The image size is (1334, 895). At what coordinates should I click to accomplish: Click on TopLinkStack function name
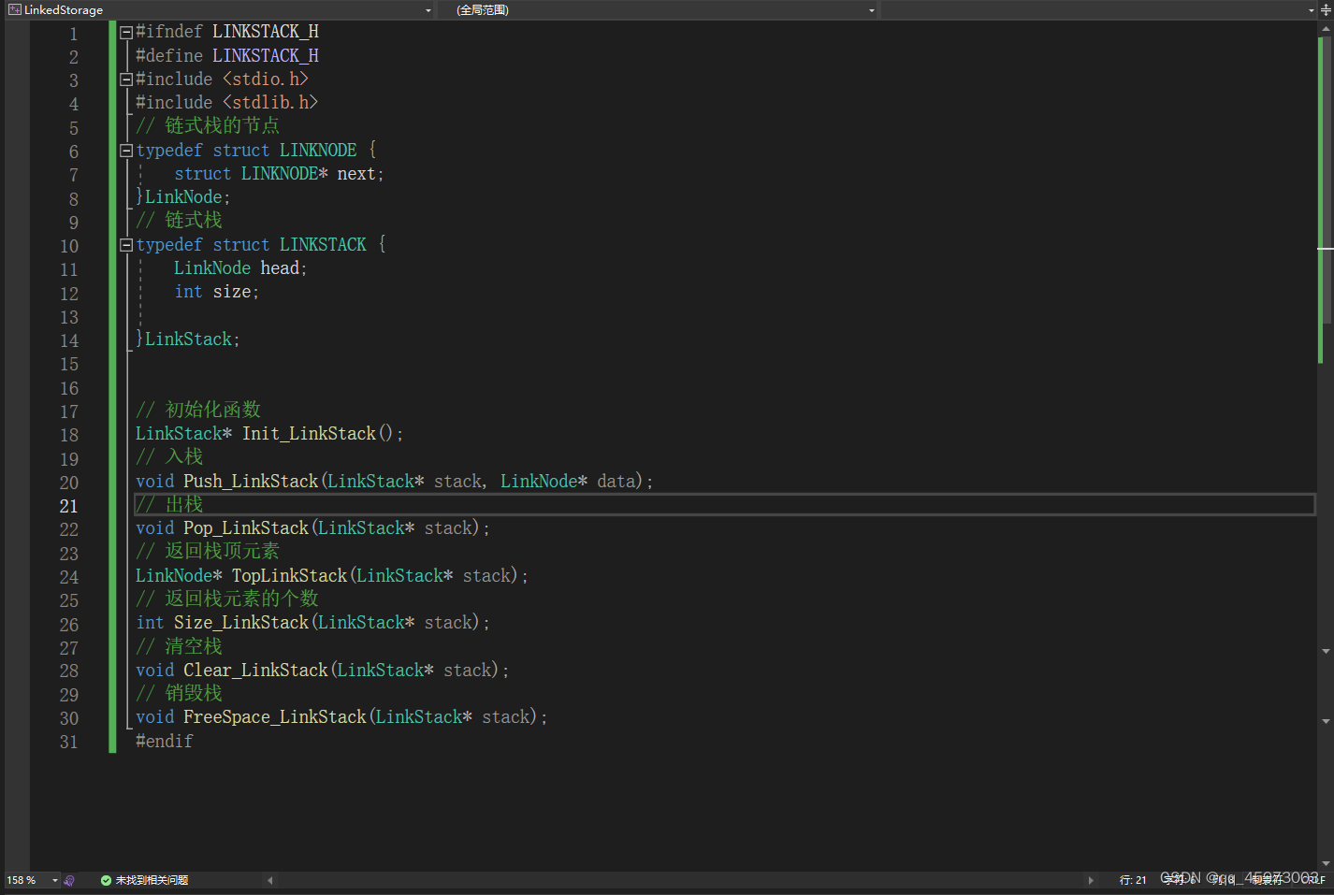click(x=289, y=576)
